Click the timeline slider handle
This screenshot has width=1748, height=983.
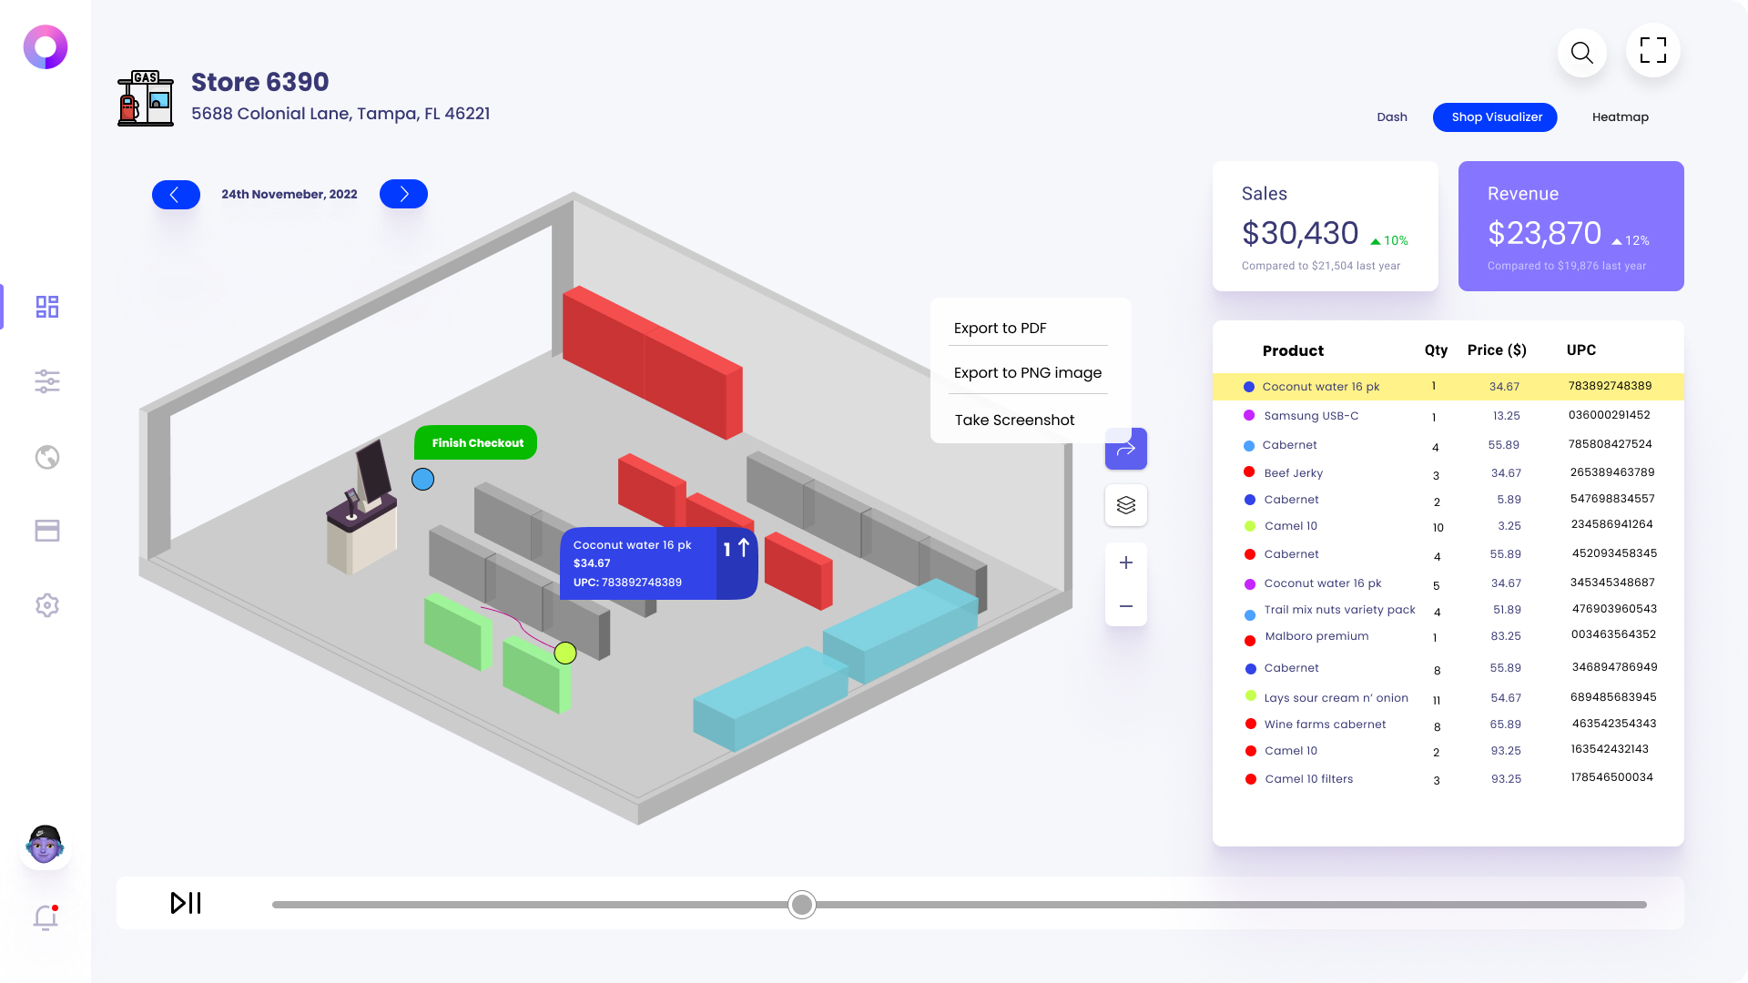pos(801,905)
